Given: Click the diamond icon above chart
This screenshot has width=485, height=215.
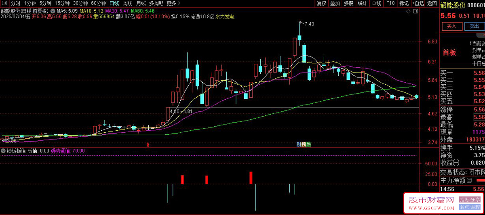Looking at the screenshot, I should click(x=408, y=11).
